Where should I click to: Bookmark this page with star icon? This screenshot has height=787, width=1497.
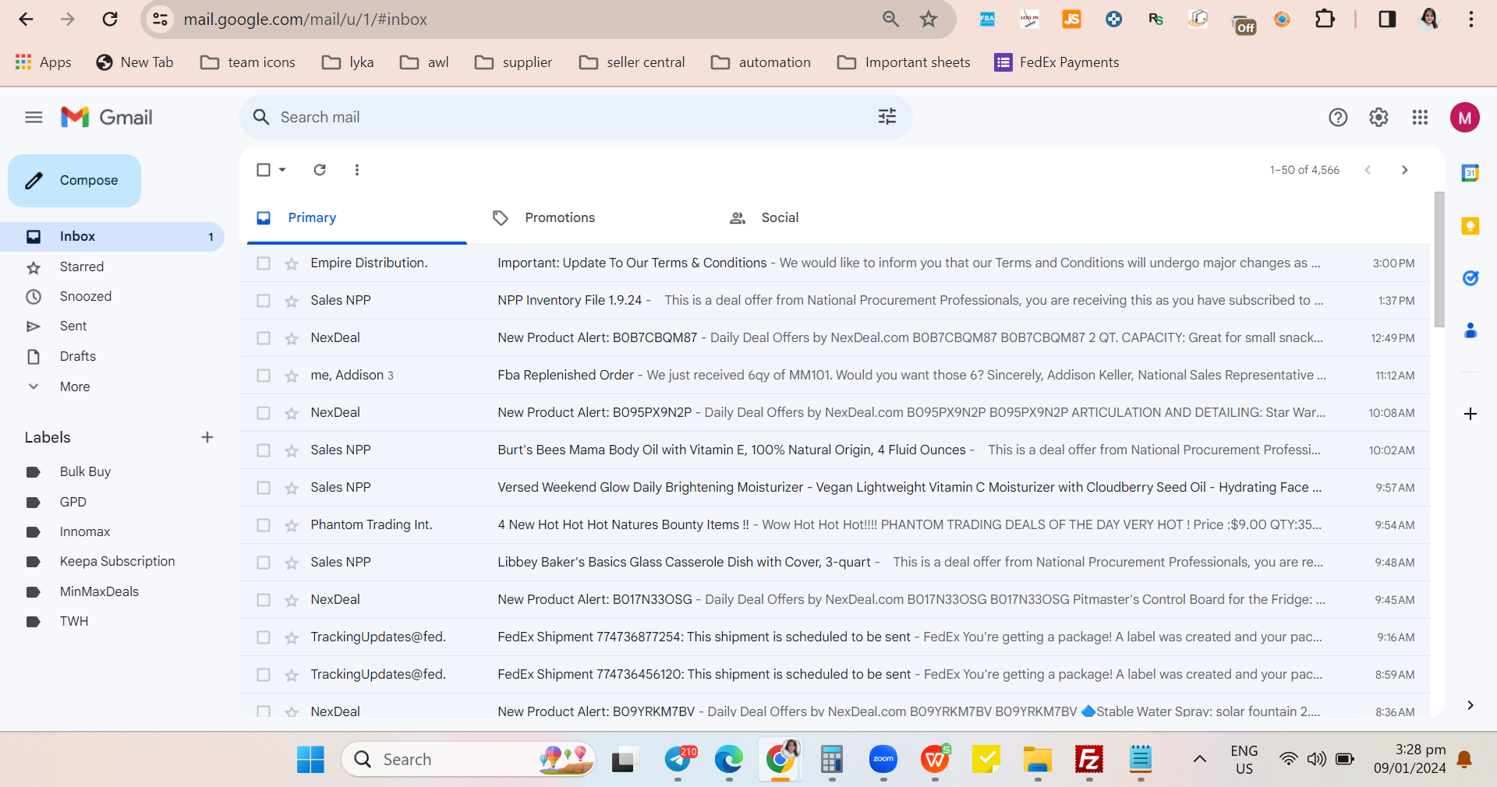coord(929,19)
